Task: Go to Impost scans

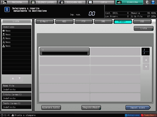Action: coord(138,108)
